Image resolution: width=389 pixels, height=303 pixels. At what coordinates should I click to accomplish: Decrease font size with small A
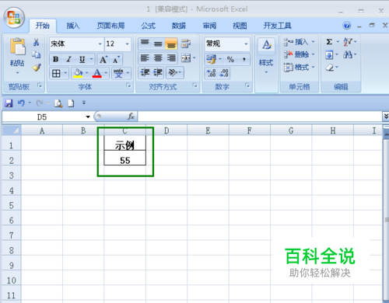[x=116, y=60]
